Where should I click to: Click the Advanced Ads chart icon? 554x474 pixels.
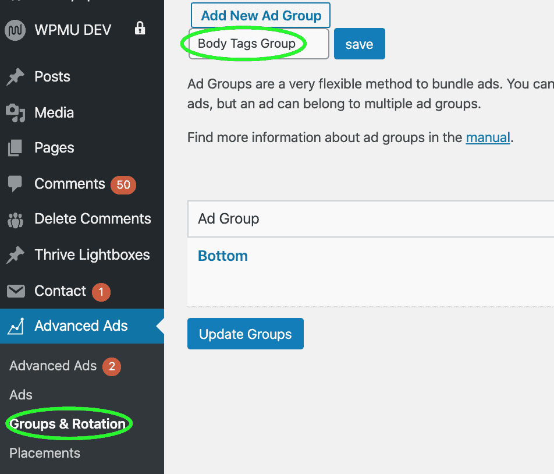click(16, 326)
